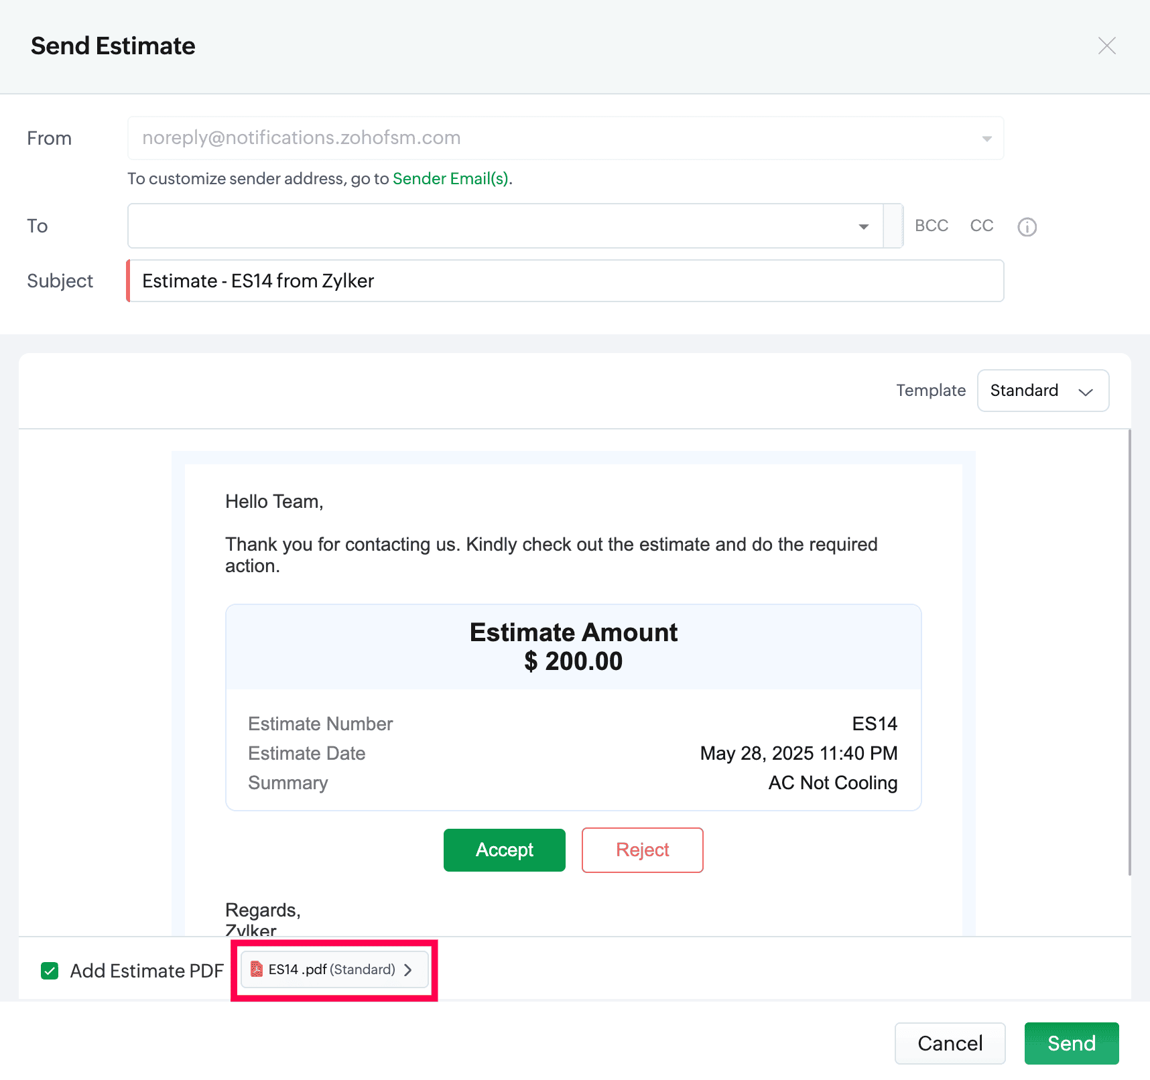This screenshot has height=1080, width=1150.
Task: Open the Standard template dropdown
Action: pos(1043,391)
